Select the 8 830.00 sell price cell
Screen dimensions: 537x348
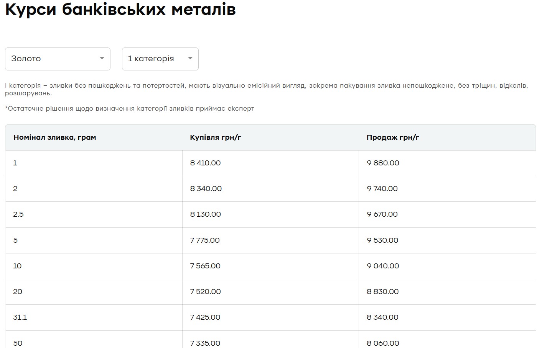point(447,292)
